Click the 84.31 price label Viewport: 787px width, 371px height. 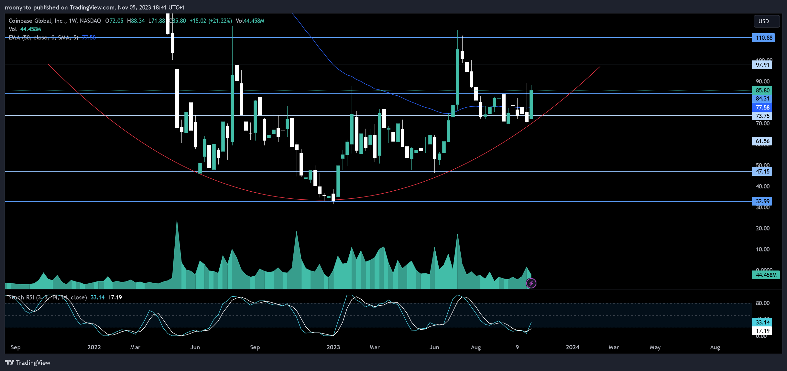(762, 99)
